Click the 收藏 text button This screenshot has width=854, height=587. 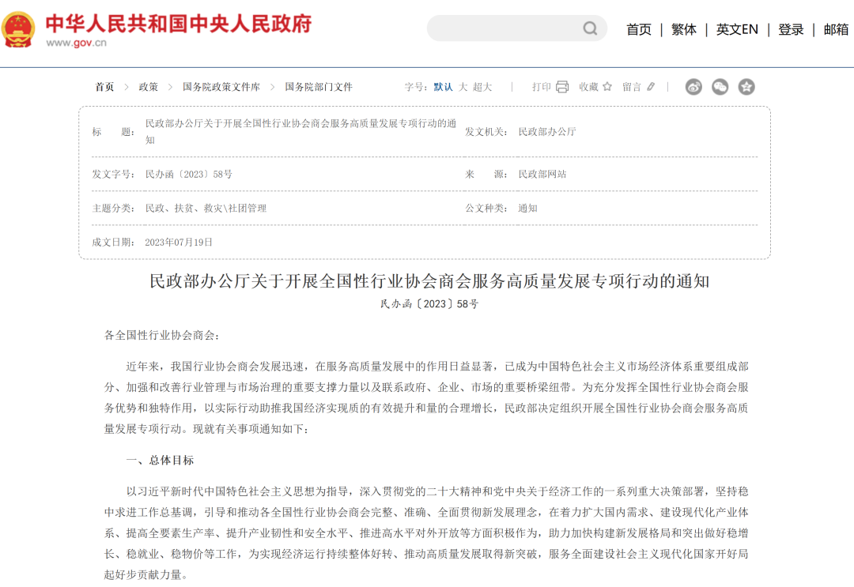coord(588,87)
